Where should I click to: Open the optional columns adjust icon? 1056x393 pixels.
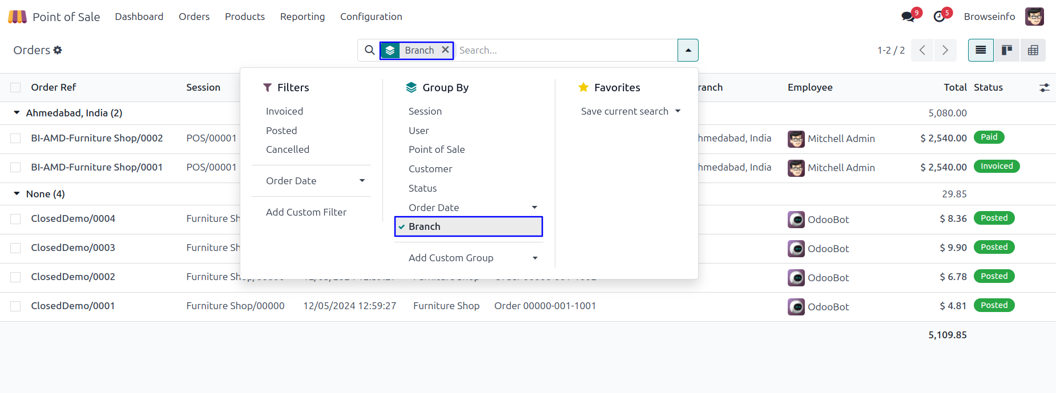1044,87
